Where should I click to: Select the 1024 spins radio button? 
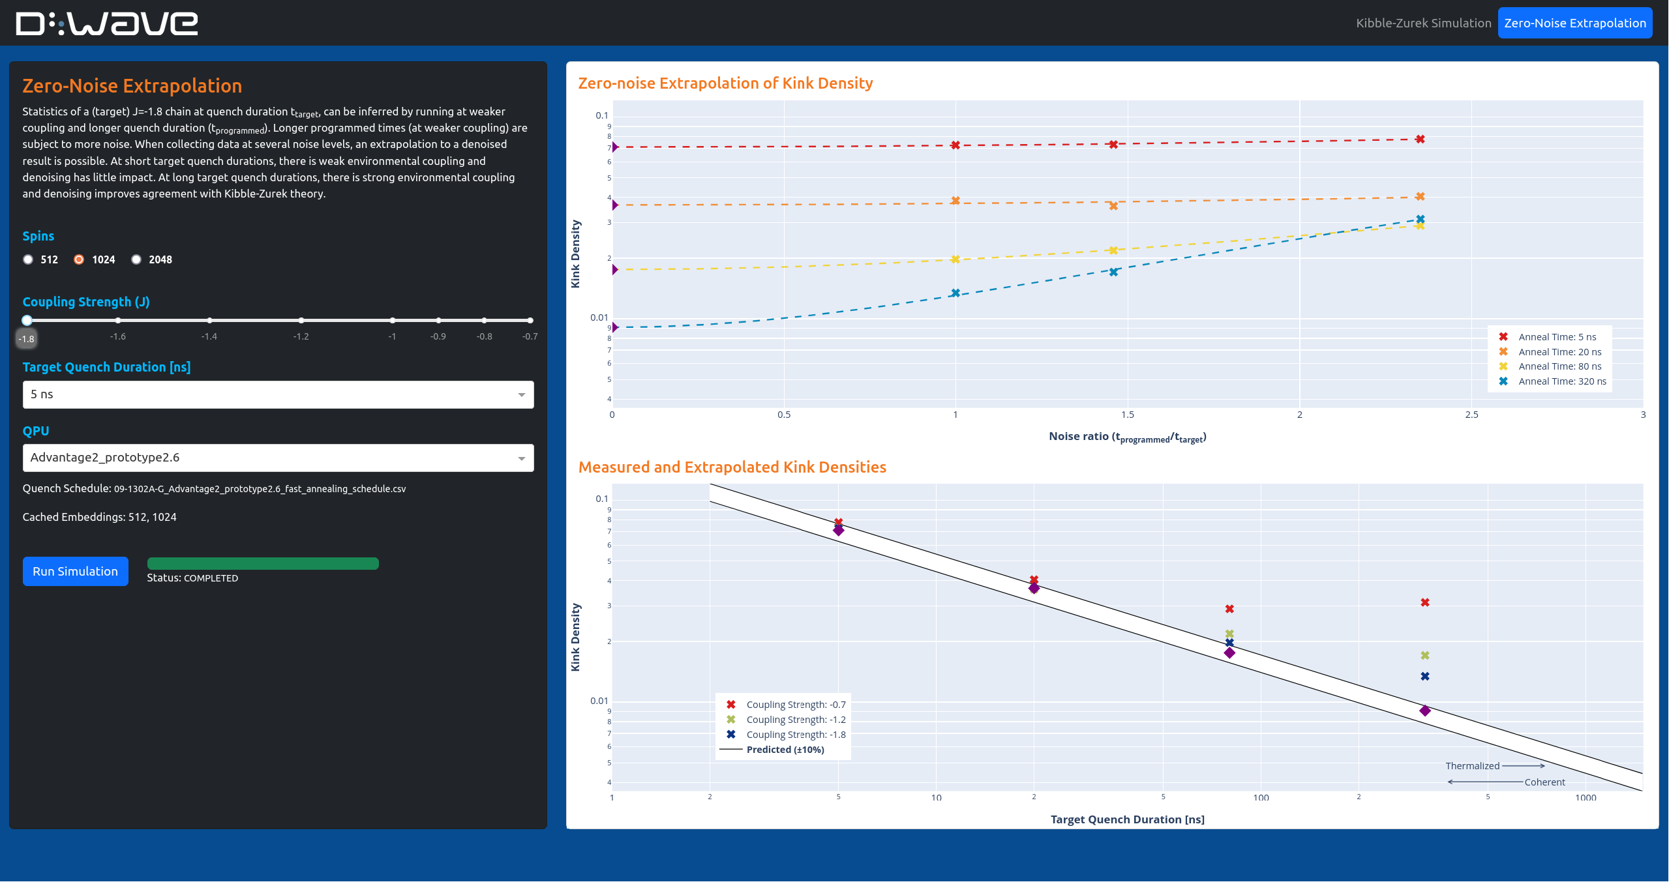pos(79,259)
